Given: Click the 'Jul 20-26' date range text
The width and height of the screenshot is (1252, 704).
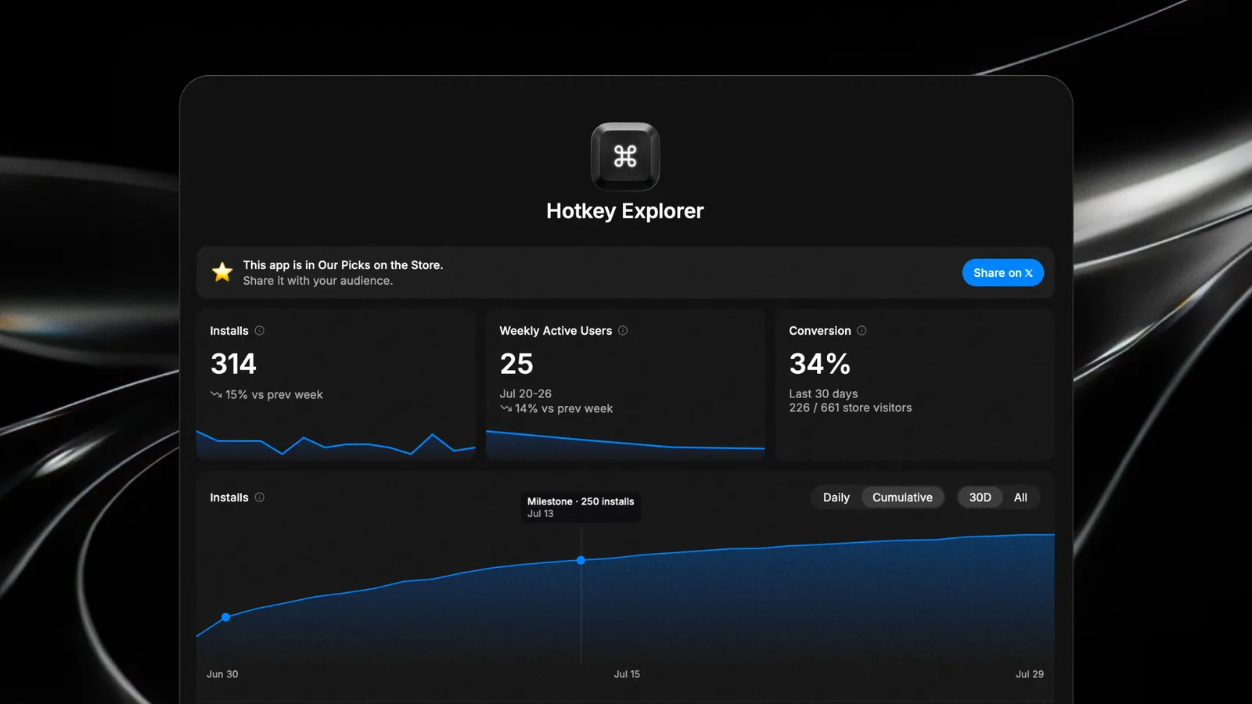Looking at the screenshot, I should click(526, 393).
